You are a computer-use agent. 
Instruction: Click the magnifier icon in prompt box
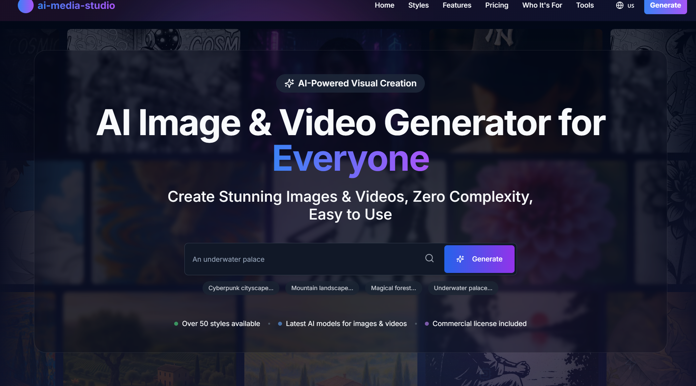pos(429,258)
